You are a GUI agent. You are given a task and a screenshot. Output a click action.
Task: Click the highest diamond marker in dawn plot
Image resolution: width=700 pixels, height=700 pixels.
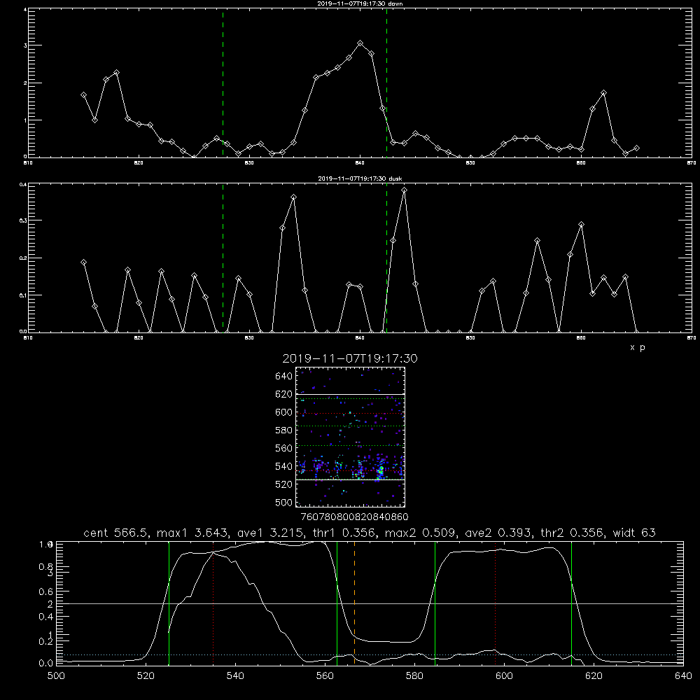[360, 43]
